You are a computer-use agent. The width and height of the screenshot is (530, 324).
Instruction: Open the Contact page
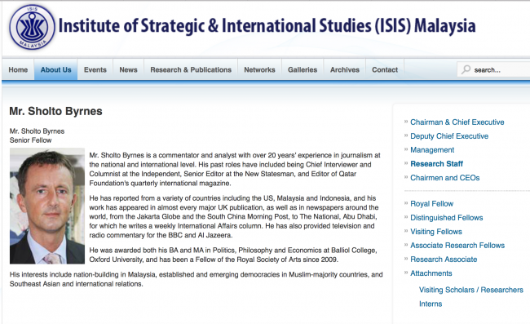tap(385, 69)
